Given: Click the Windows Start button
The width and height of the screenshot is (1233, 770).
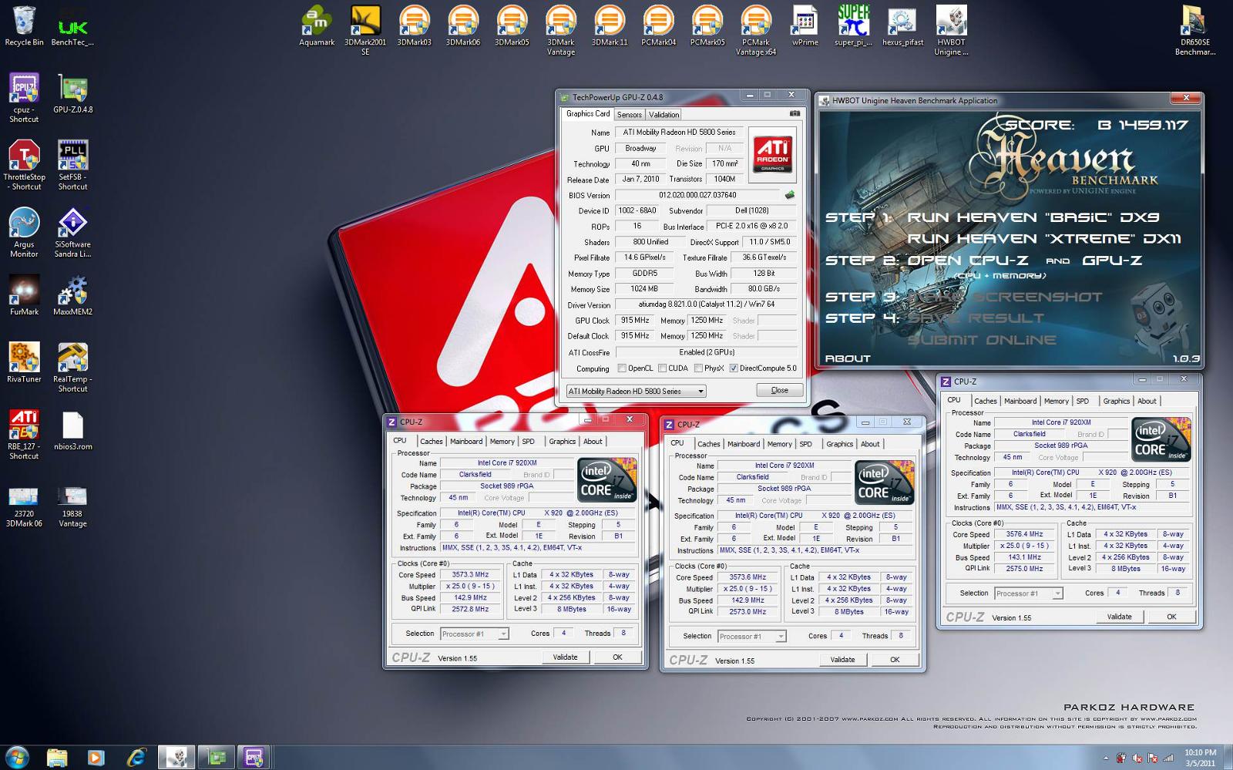Looking at the screenshot, I should (x=17, y=757).
